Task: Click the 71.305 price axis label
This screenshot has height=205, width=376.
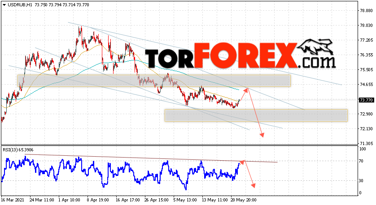Action: tap(366, 143)
